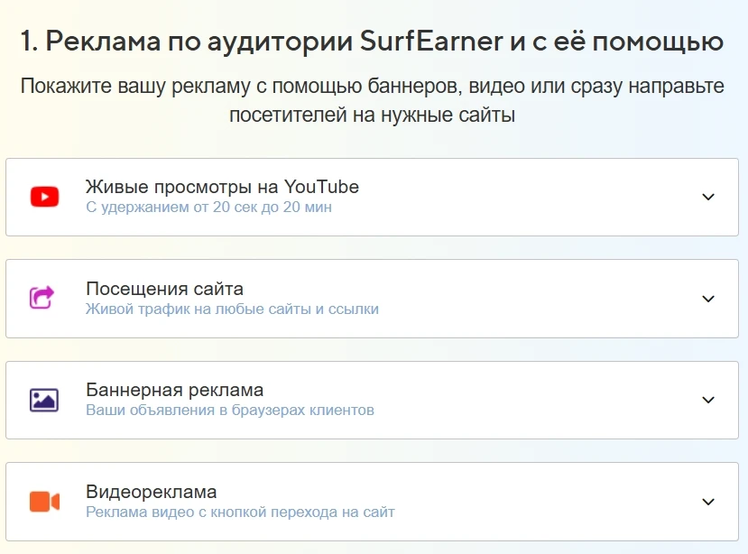Viewport: 748px width, 554px height.
Task: Open the Живые просмотры на YouTube title
Action: 222,187
